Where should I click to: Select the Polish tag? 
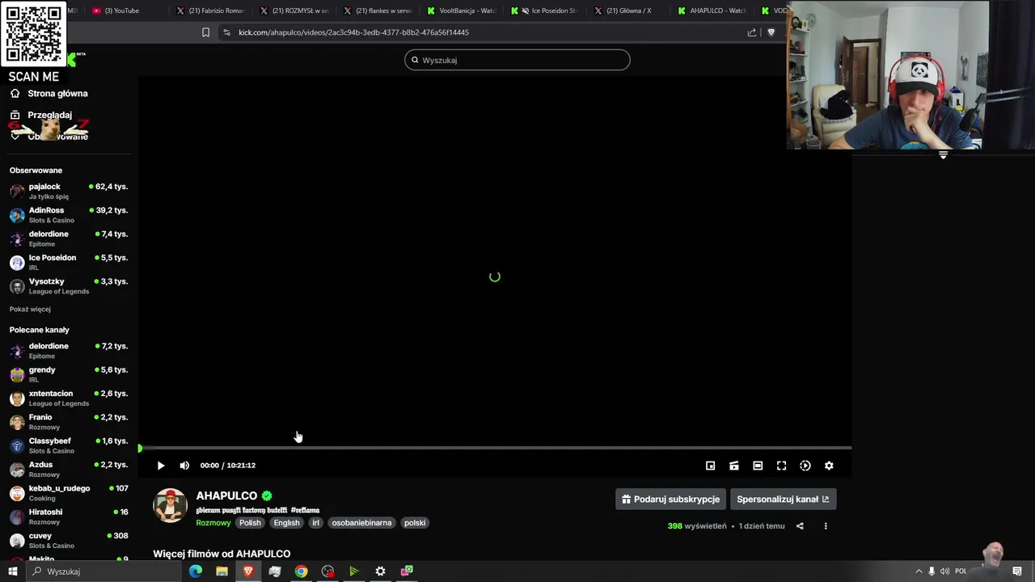(250, 523)
